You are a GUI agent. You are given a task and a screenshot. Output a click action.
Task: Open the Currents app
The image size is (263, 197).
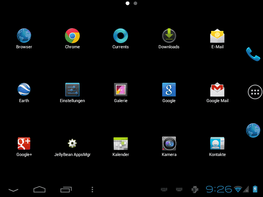(121, 38)
